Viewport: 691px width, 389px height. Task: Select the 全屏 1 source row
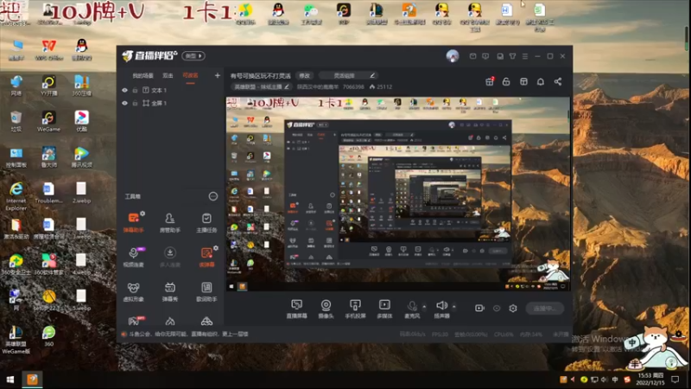pos(170,103)
